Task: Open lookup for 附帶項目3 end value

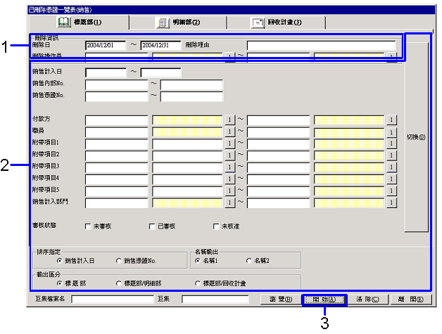Action: point(391,167)
